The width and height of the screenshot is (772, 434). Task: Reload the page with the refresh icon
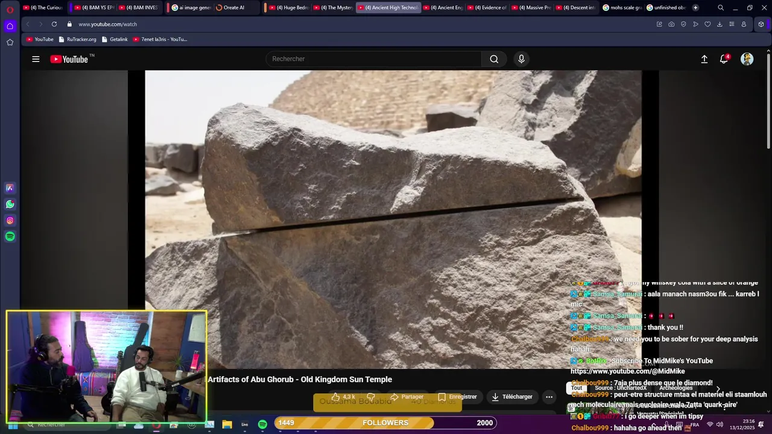coord(54,24)
